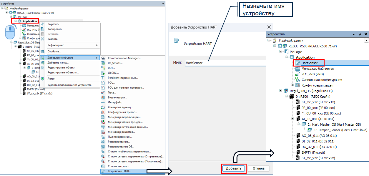Expand Конфигурация задач in right tree

[x=292, y=85]
